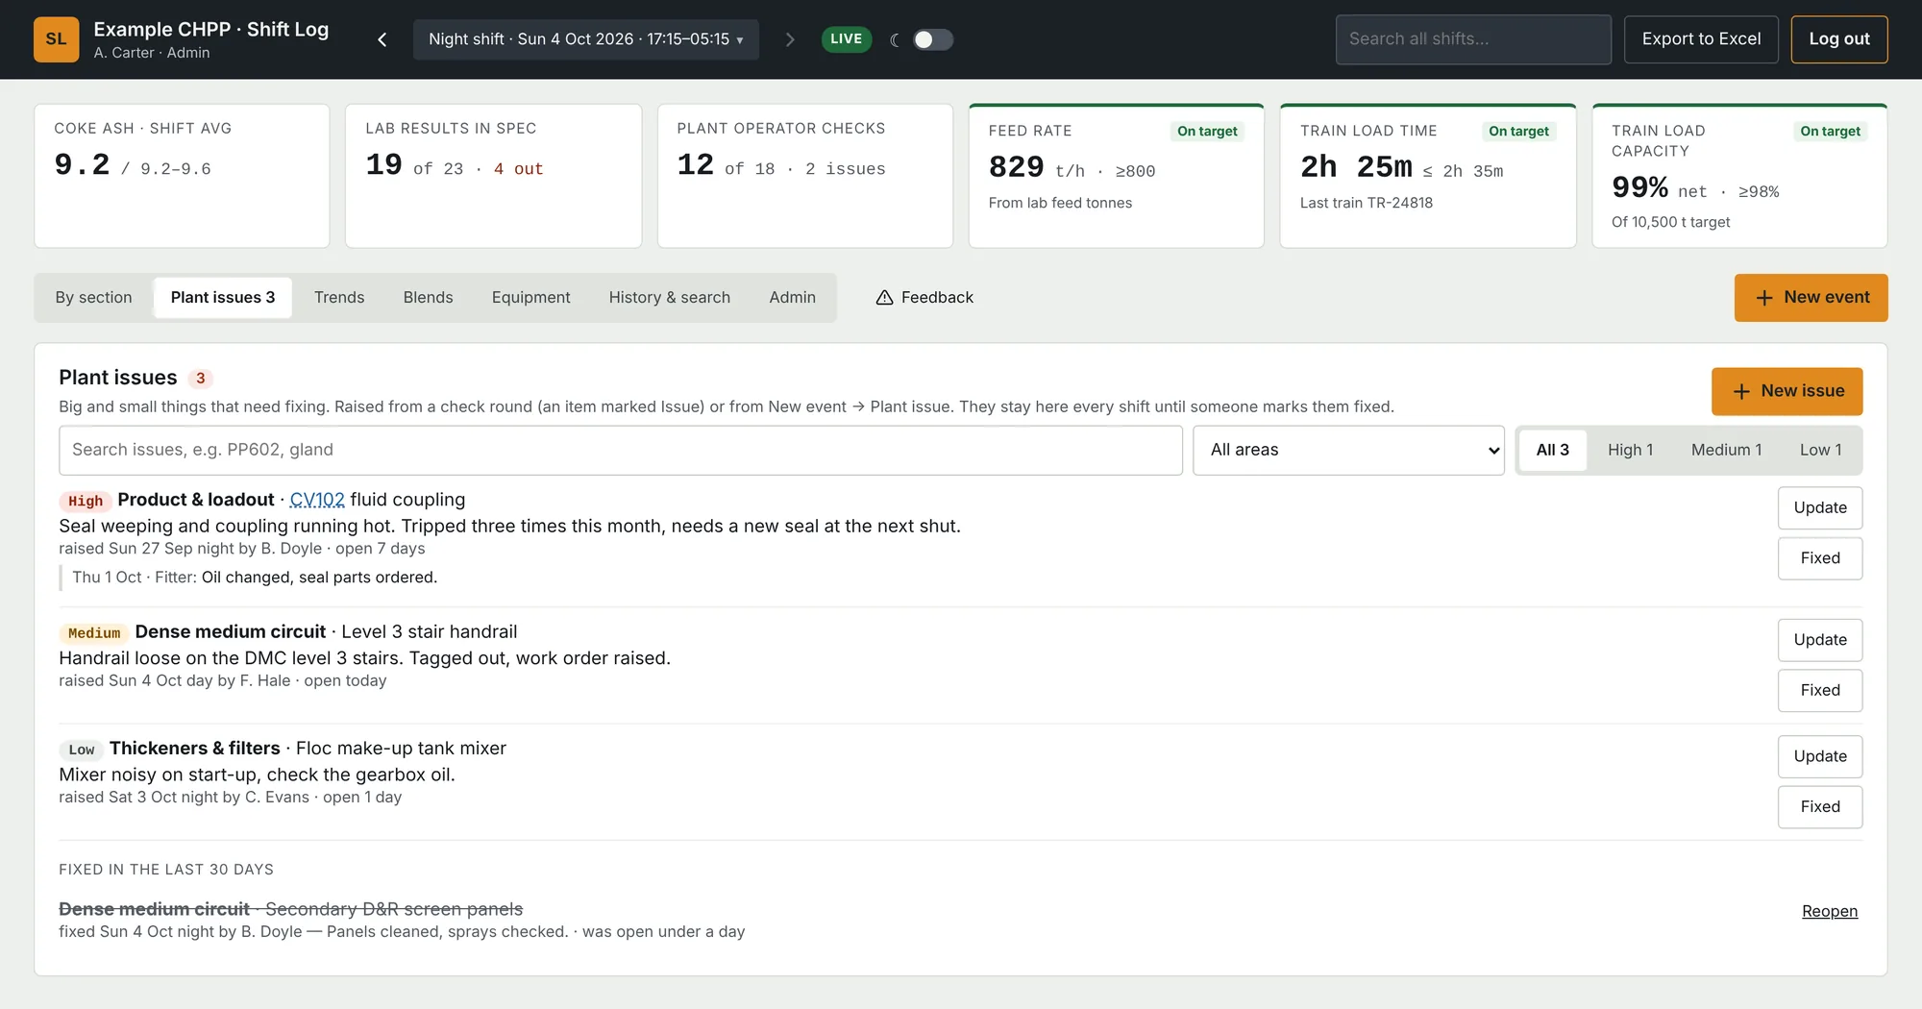
Task: Open the CV102 equipment link
Action: pos(317,500)
